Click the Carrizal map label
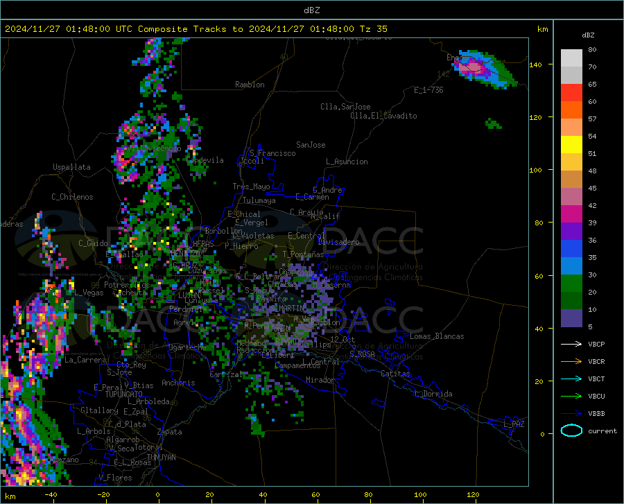The height and width of the screenshot is (504, 624). 226,375
